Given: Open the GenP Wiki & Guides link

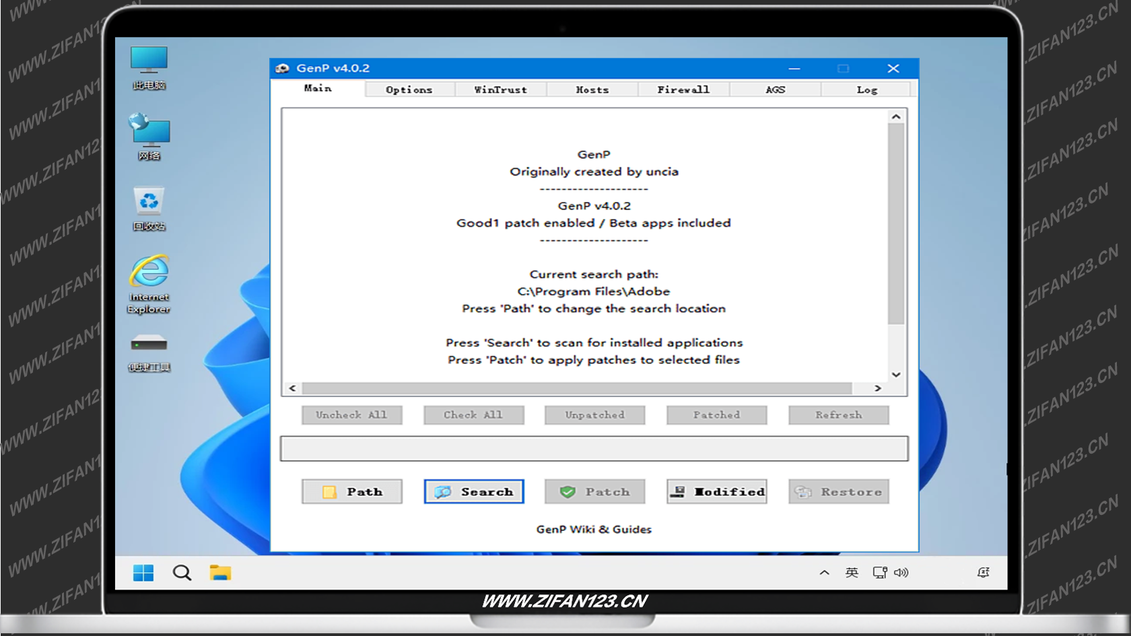Looking at the screenshot, I should tap(594, 529).
